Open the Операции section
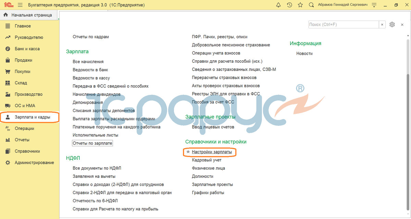The width and height of the screenshot is (411, 219). (x=24, y=129)
